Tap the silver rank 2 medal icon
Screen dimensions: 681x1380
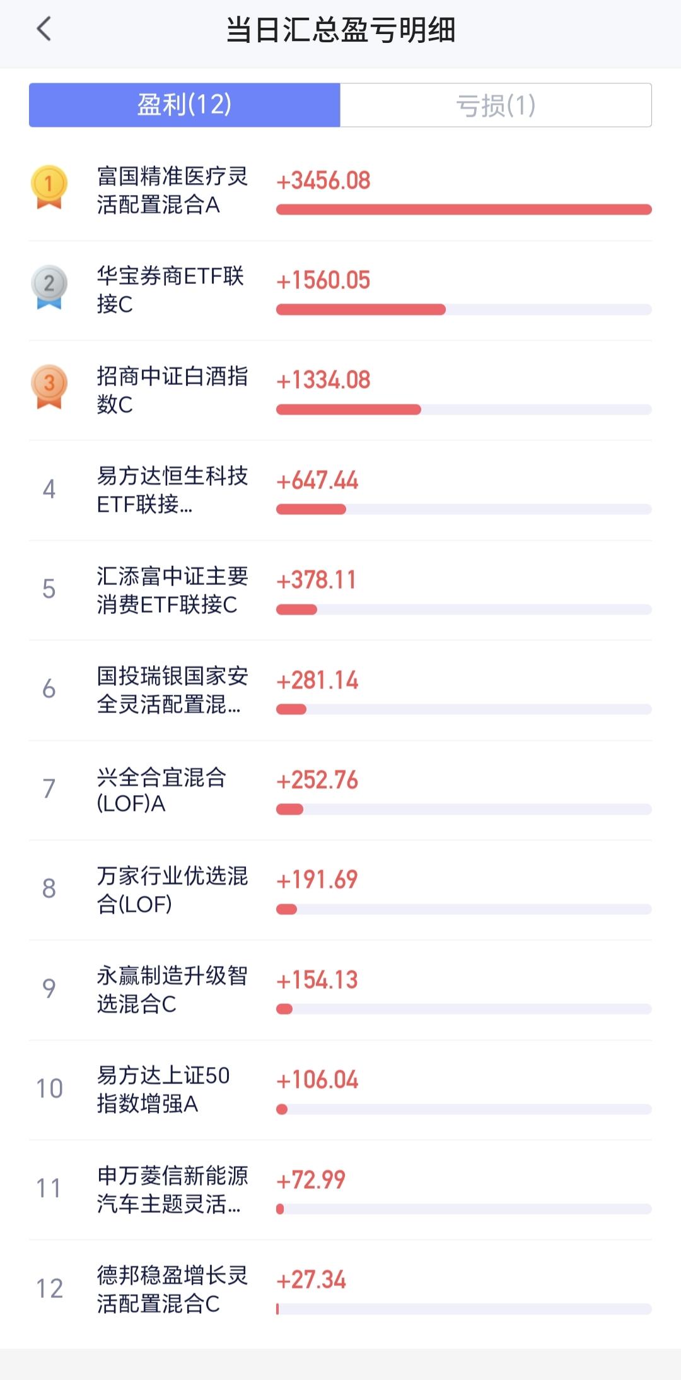pyautogui.click(x=49, y=286)
